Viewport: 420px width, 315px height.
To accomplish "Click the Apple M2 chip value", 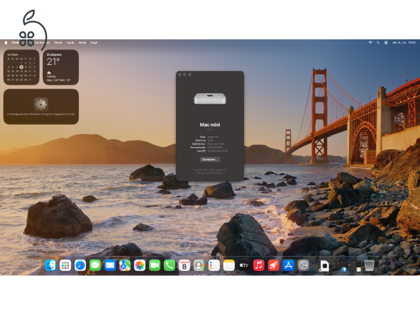I will 213,137.
